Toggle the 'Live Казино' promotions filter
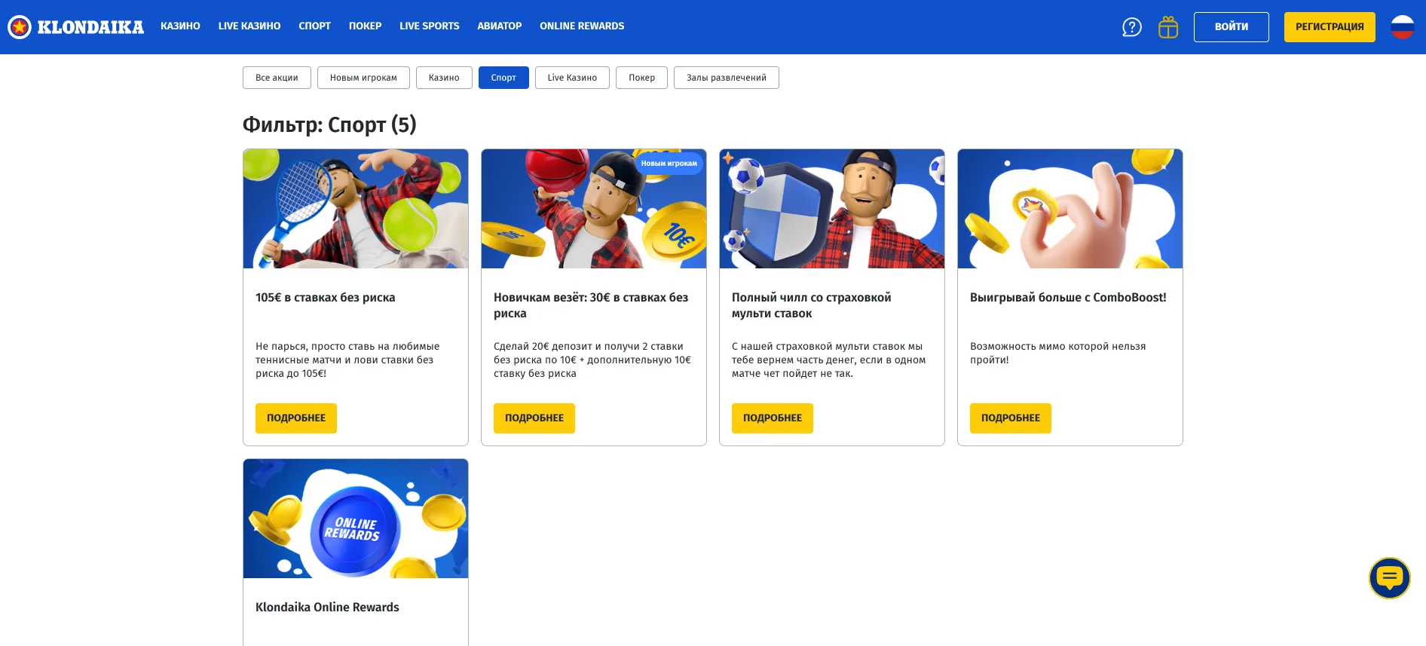The width and height of the screenshot is (1426, 646). click(572, 78)
